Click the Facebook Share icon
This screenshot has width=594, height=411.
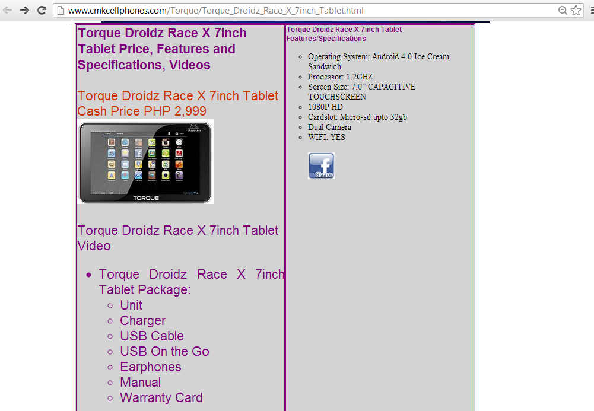click(321, 165)
